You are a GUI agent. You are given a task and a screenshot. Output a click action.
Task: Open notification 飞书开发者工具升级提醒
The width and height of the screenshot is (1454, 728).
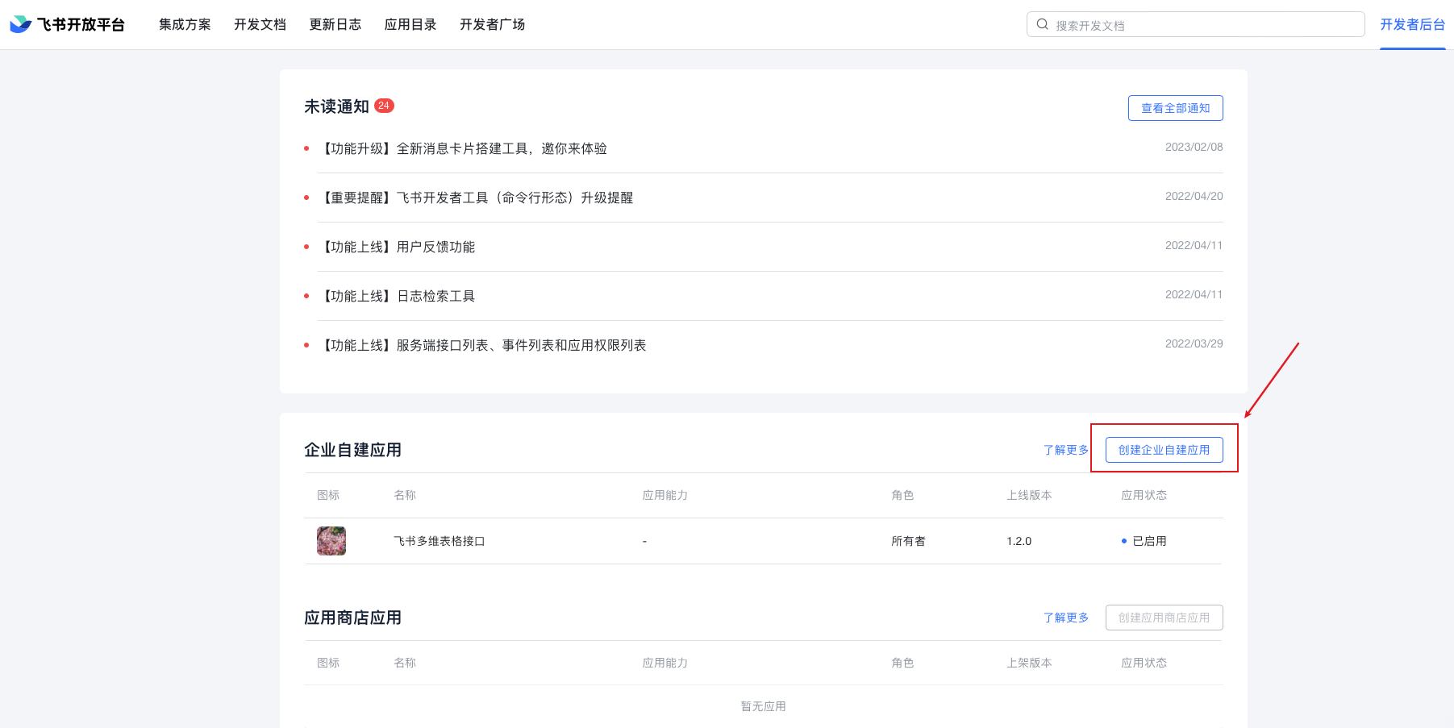(x=477, y=198)
